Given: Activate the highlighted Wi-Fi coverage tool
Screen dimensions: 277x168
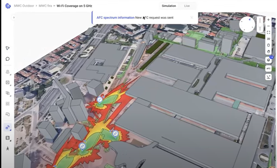Looking at the screenshot, I should tap(8, 128).
